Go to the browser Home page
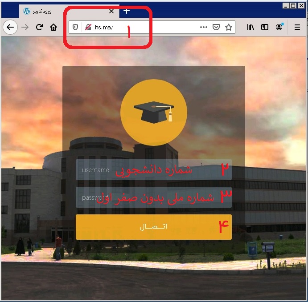 [53, 27]
